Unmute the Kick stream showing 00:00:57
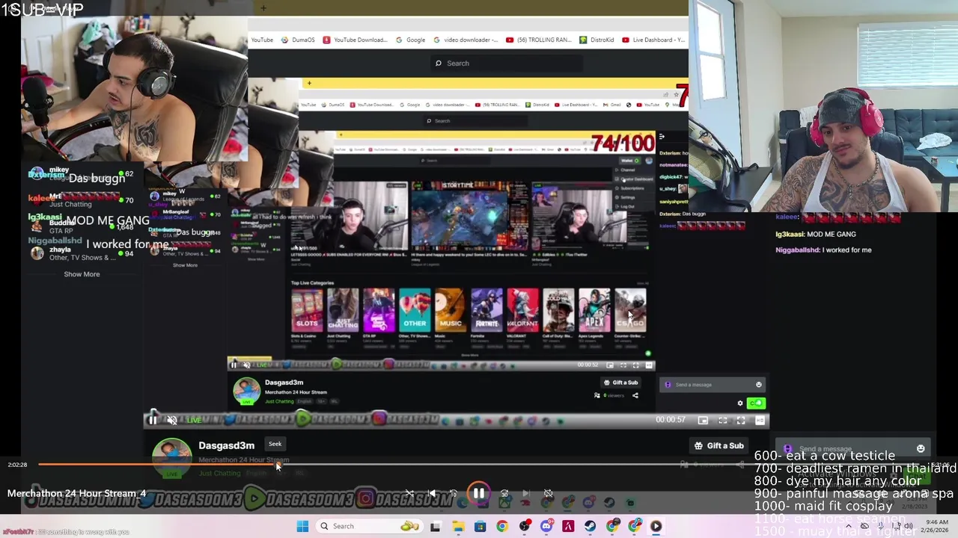This screenshot has height=538, width=958. [x=171, y=420]
